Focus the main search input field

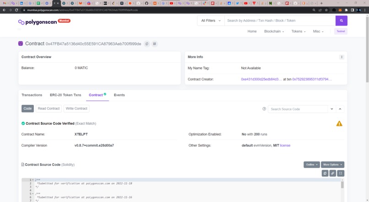tap(280, 21)
